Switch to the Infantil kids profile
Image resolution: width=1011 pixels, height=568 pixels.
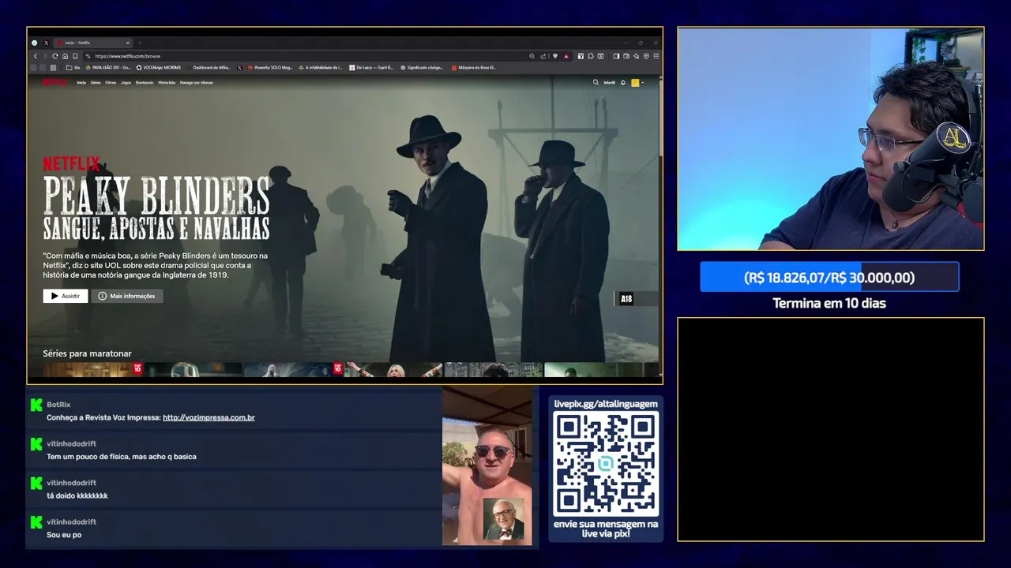click(609, 82)
